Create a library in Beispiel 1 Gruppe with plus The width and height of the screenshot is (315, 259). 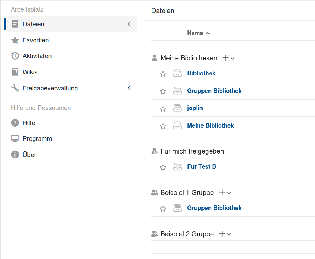point(222,192)
